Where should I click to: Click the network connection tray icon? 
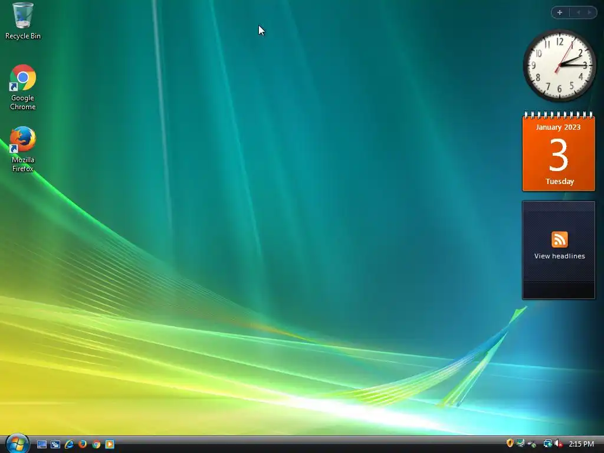(x=547, y=444)
